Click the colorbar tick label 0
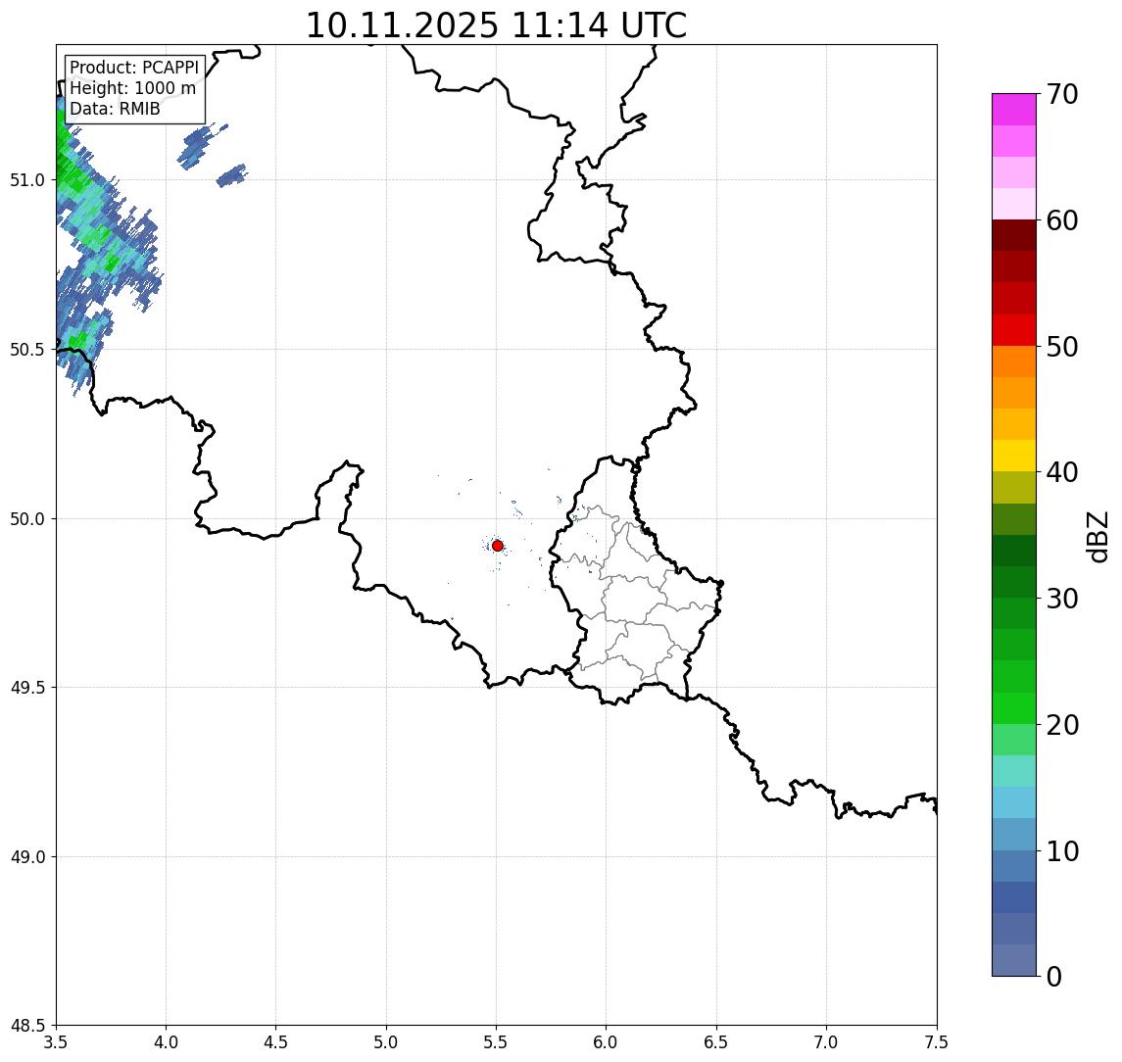Image resolution: width=1122 pixels, height=1062 pixels. [x=1054, y=976]
